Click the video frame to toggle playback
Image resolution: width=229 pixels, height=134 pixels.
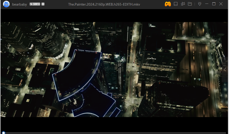[114, 70]
